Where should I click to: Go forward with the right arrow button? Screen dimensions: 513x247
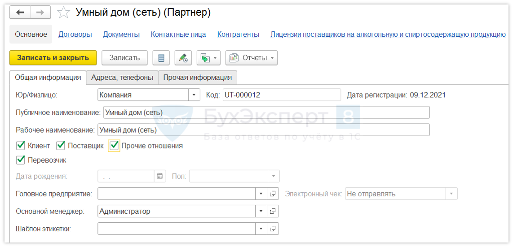click(40, 13)
